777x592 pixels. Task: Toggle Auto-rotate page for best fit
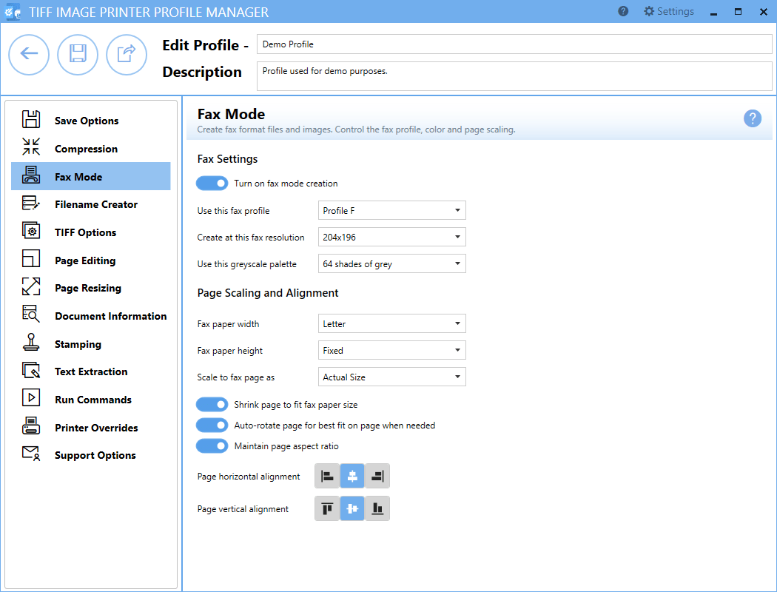pyautogui.click(x=212, y=425)
